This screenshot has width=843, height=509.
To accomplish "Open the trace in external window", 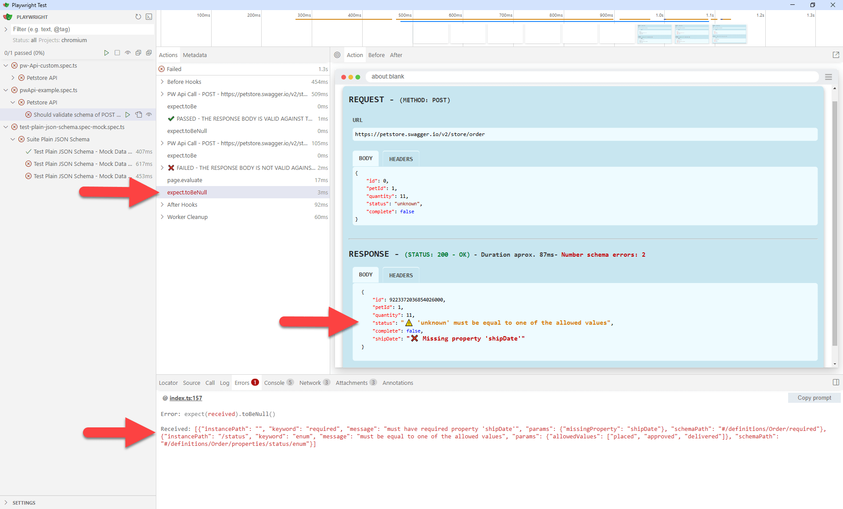I will (836, 54).
